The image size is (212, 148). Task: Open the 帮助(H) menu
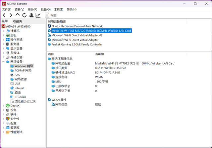[72, 10]
